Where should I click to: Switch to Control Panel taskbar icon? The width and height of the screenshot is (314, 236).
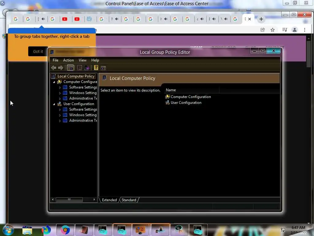coord(140,230)
